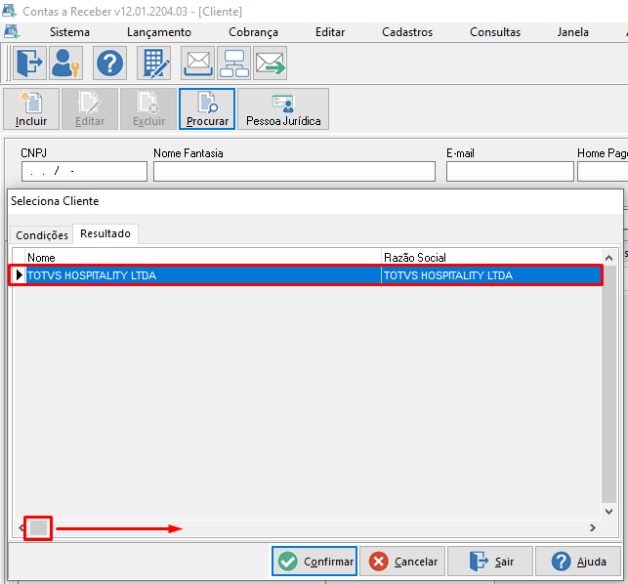Click the Confirmar button

314,562
